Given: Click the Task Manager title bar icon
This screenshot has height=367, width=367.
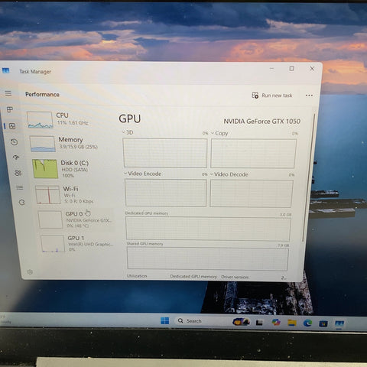Looking at the screenshot, I should coord(5,70).
